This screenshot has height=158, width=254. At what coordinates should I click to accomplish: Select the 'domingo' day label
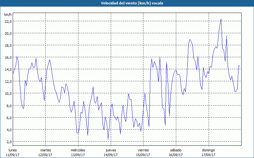point(208,150)
